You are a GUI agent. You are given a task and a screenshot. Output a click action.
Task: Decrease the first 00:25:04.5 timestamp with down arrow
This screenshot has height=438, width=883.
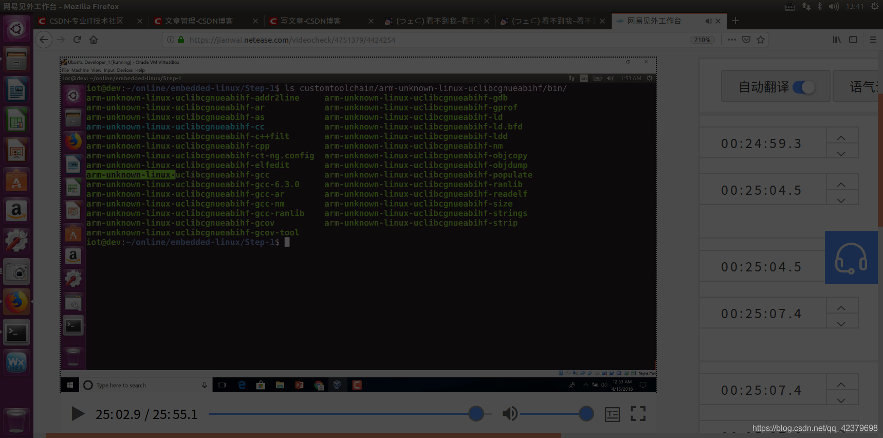click(841, 200)
